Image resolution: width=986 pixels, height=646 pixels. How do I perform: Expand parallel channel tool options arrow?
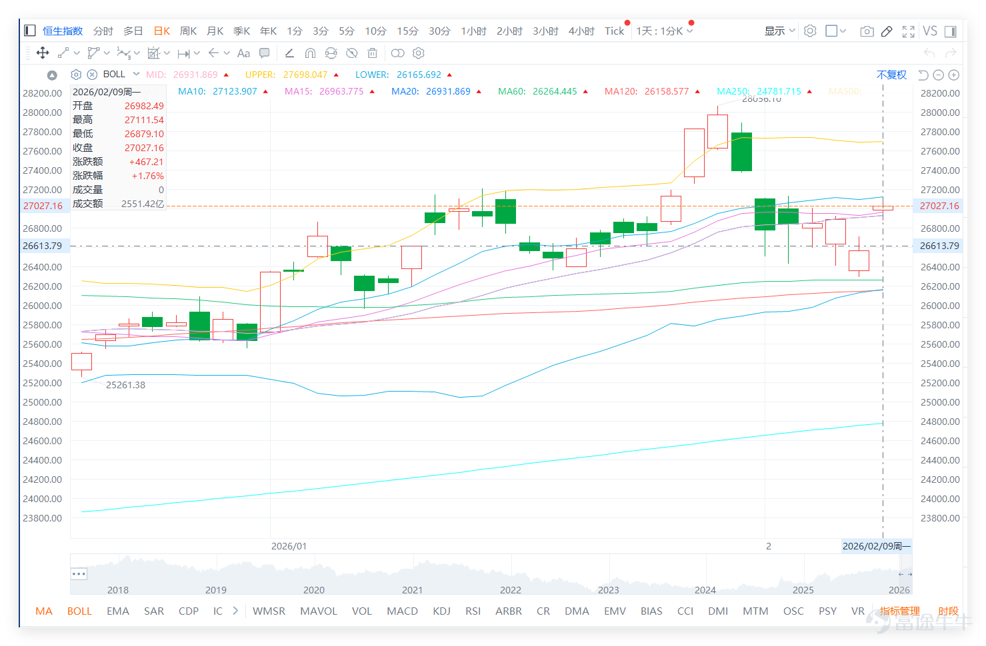click(107, 53)
